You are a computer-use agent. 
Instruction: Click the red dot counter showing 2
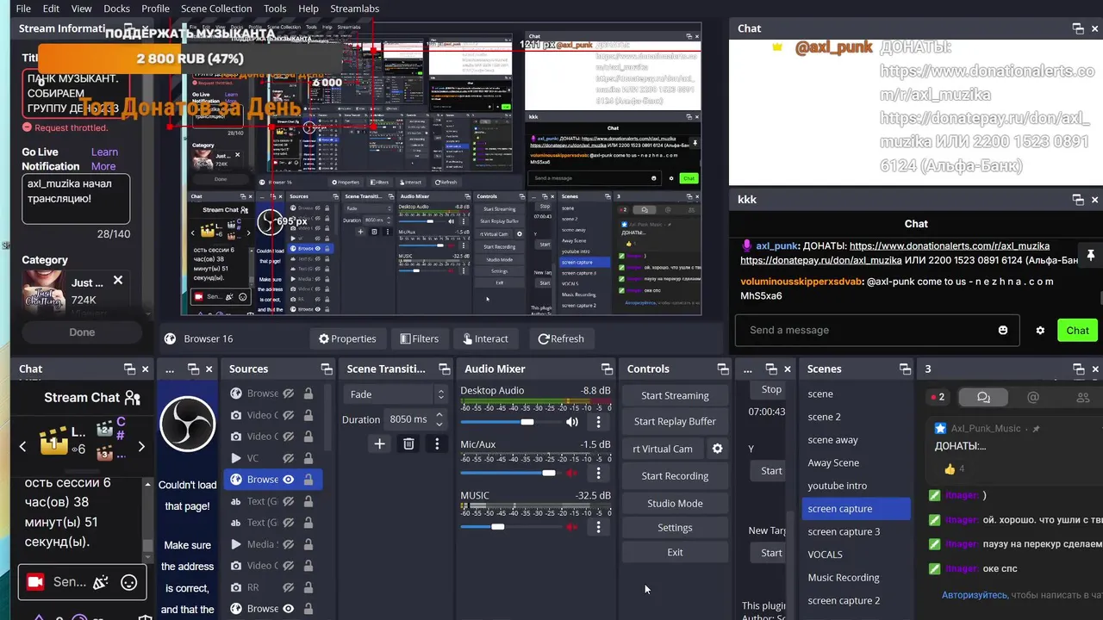(x=938, y=397)
